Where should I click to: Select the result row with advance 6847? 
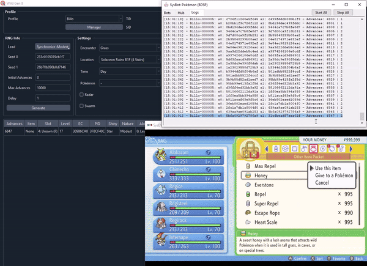[x=74, y=131]
